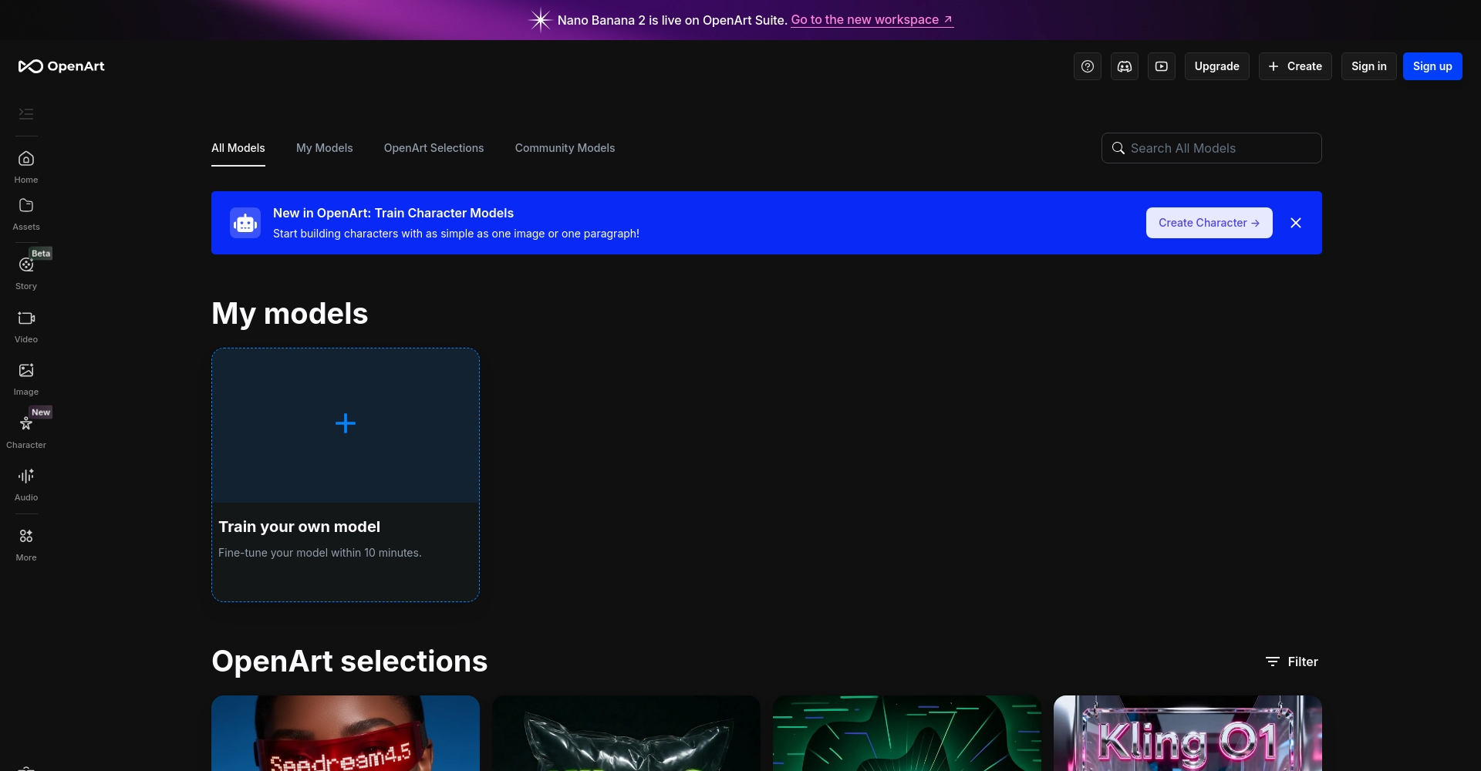The height and width of the screenshot is (771, 1481).
Task: Dismiss the Train Character Models banner
Action: coord(1296,223)
